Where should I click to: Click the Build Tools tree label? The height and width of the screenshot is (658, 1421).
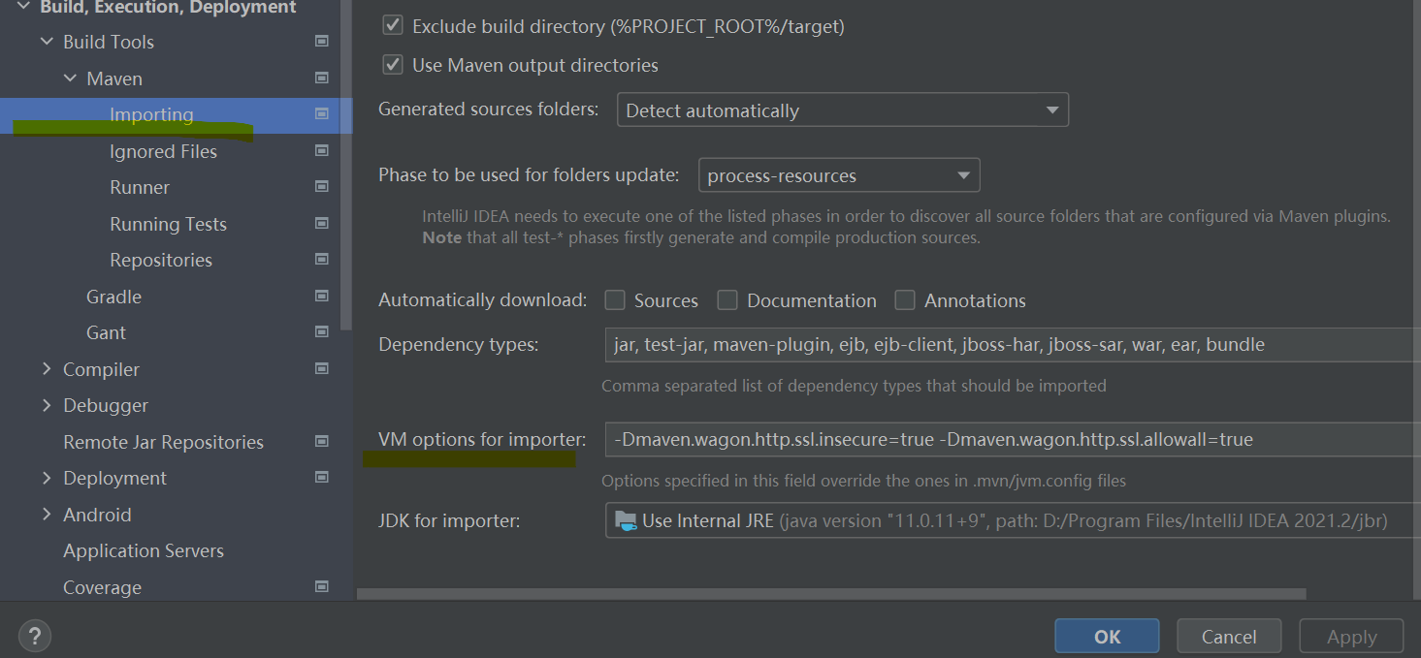109,42
